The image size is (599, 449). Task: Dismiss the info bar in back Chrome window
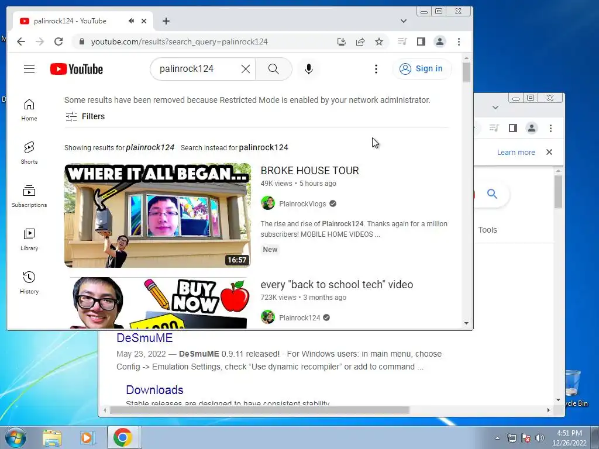[549, 152]
